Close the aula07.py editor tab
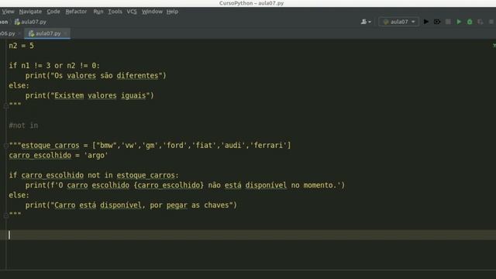496x279 pixels. [x=65, y=33]
